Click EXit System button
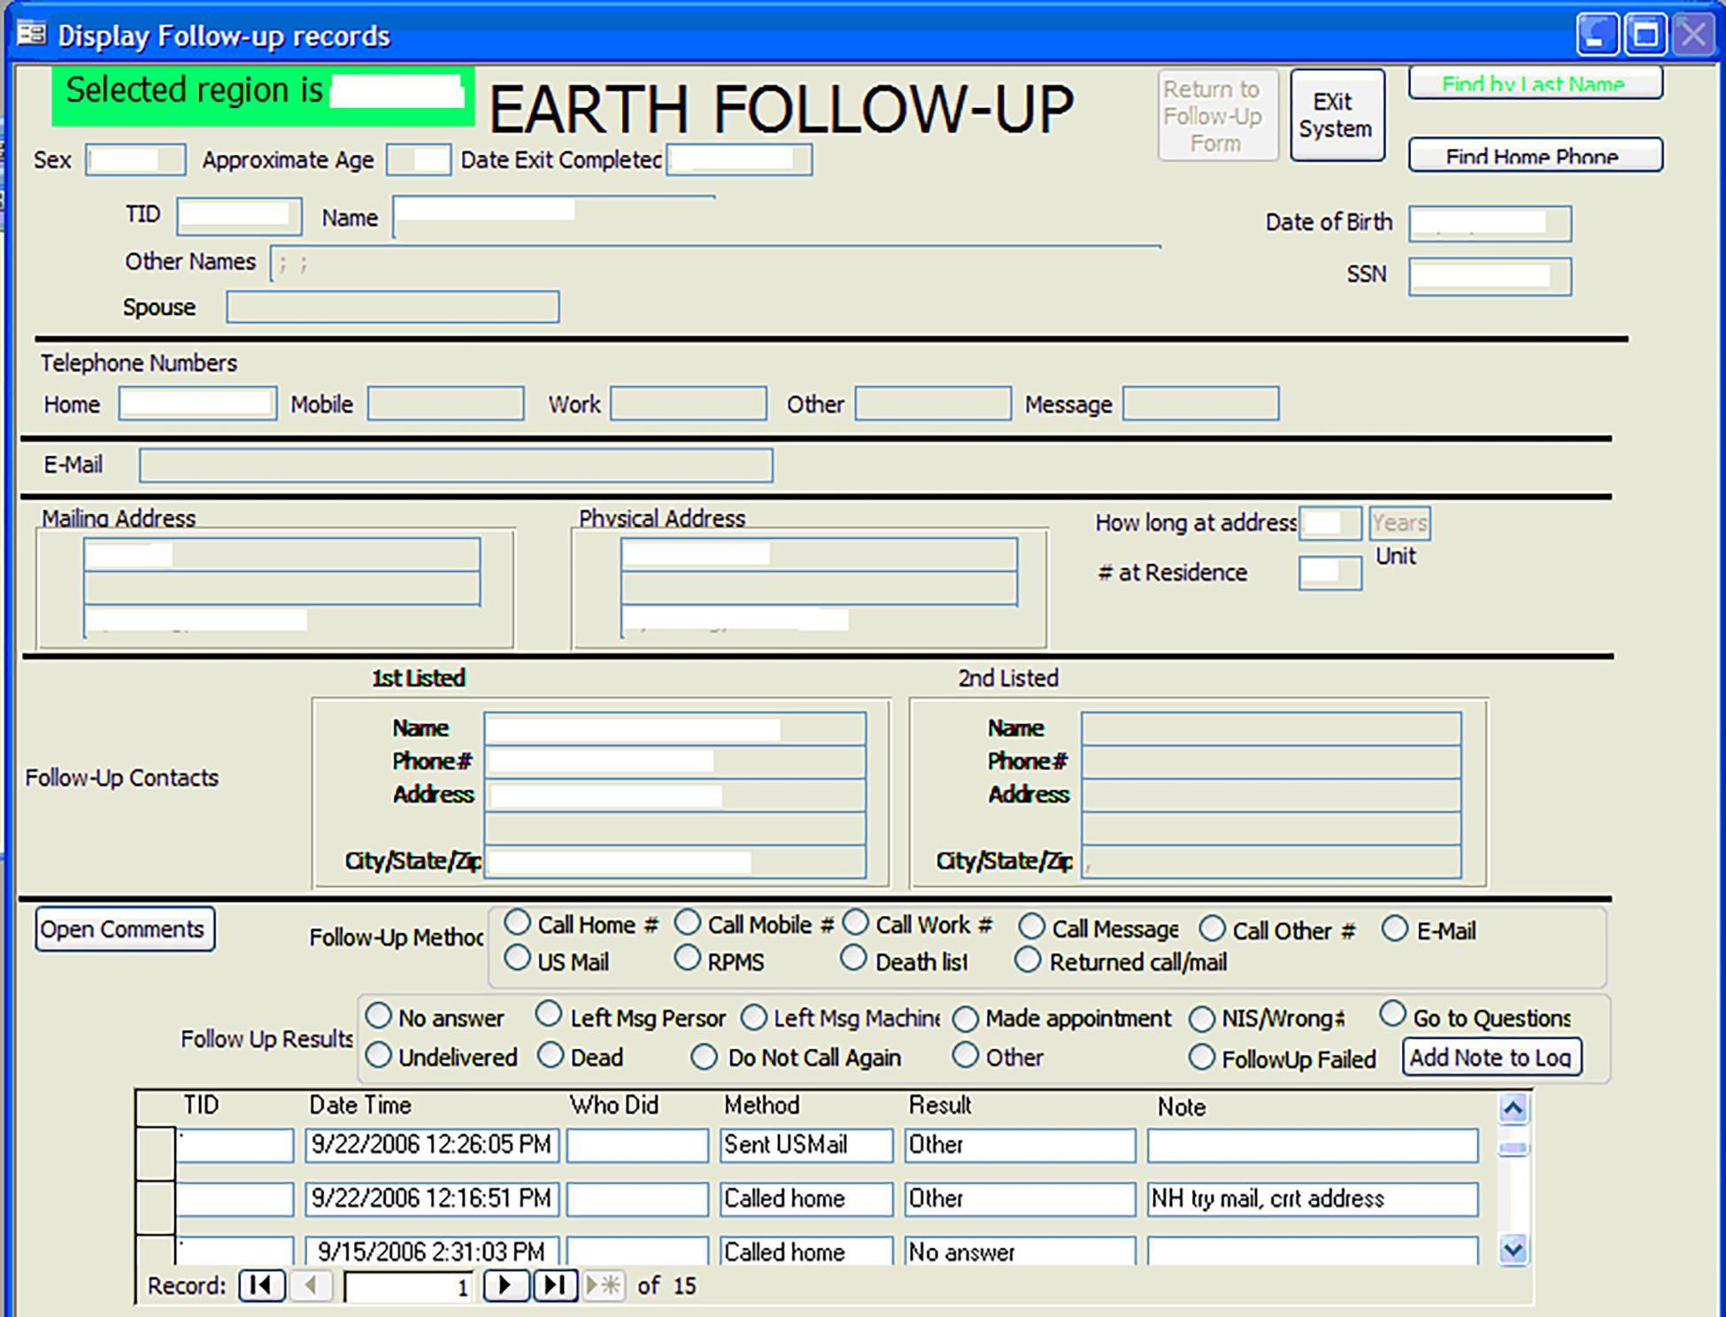 (x=1337, y=115)
